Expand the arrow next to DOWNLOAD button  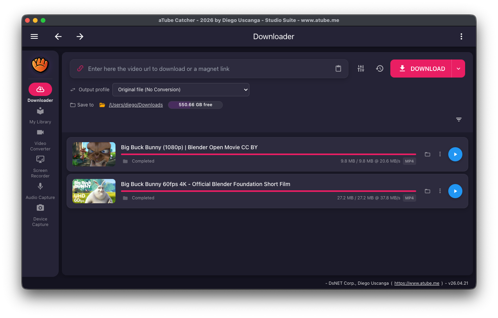pyautogui.click(x=458, y=69)
